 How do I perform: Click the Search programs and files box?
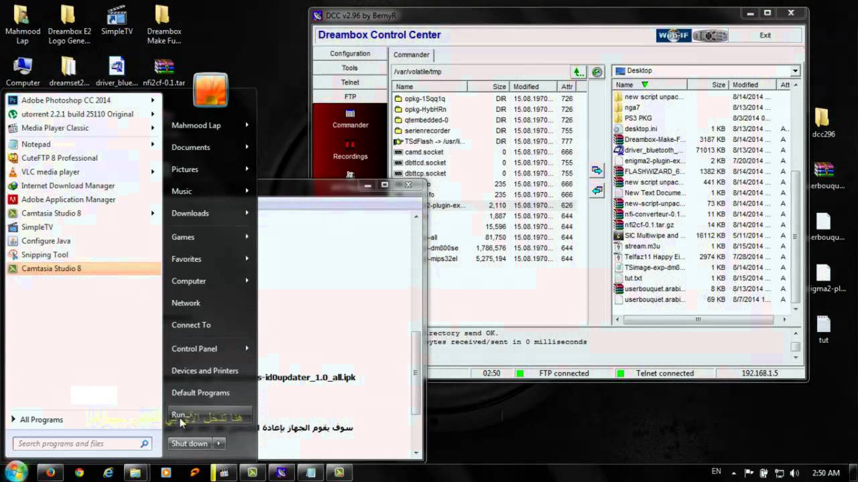(82, 443)
